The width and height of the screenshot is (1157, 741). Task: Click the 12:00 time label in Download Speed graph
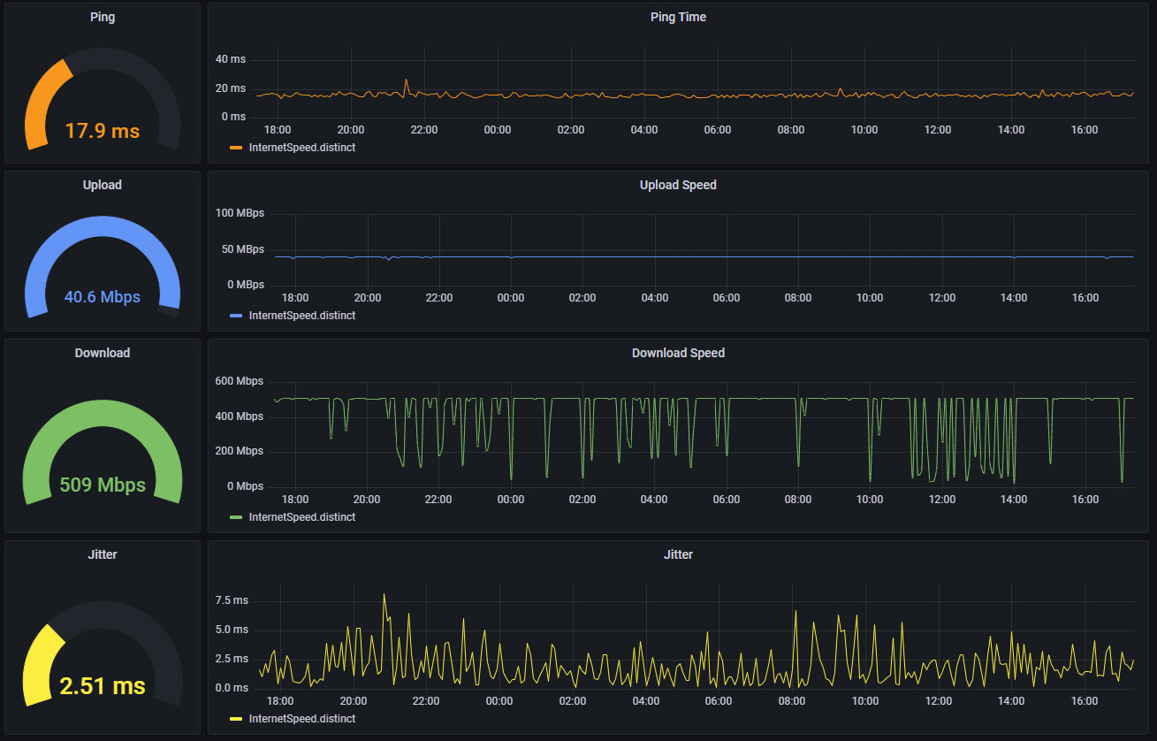(x=942, y=500)
